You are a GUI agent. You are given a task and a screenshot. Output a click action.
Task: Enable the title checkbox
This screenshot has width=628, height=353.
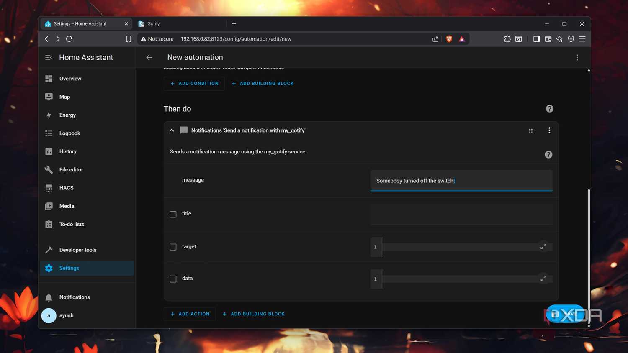click(173, 214)
